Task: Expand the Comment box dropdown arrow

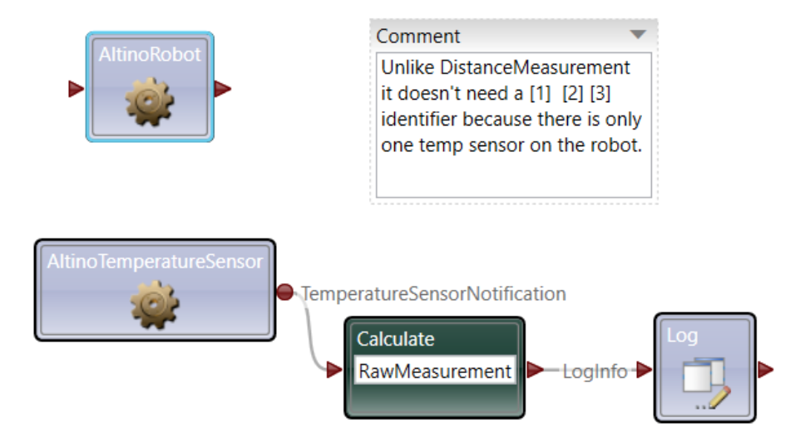Action: [x=638, y=35]
